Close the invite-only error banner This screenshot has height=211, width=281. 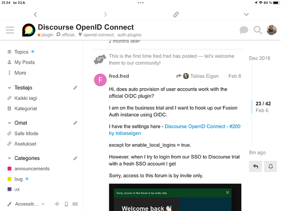[227, 192]
